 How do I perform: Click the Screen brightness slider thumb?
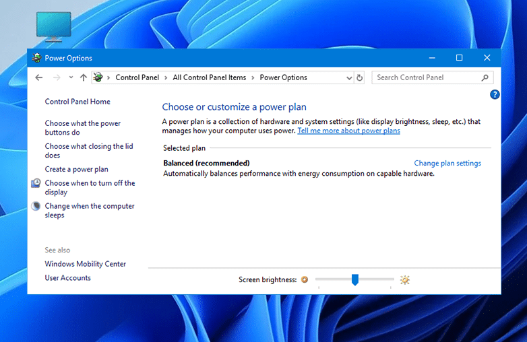point(355,279)
